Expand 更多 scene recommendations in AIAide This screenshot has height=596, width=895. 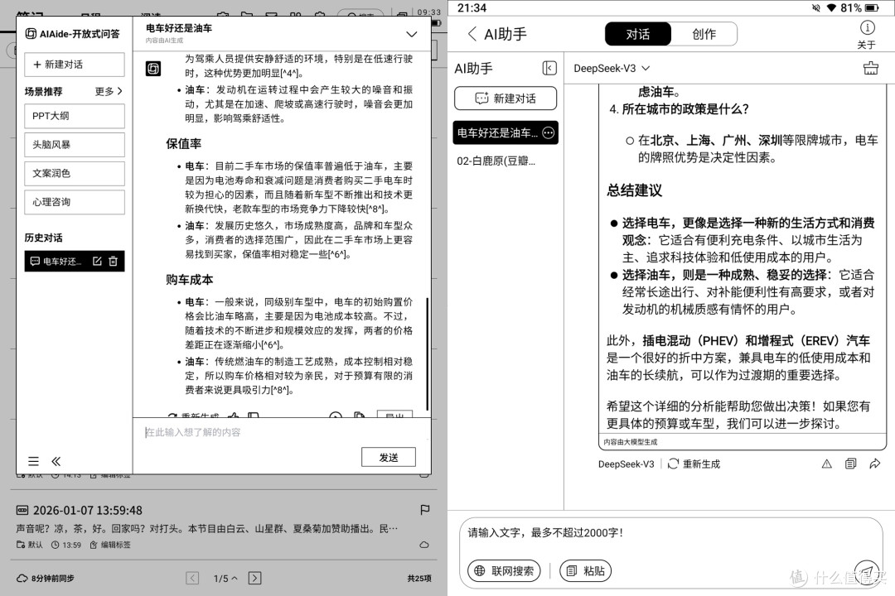(109, 91)
